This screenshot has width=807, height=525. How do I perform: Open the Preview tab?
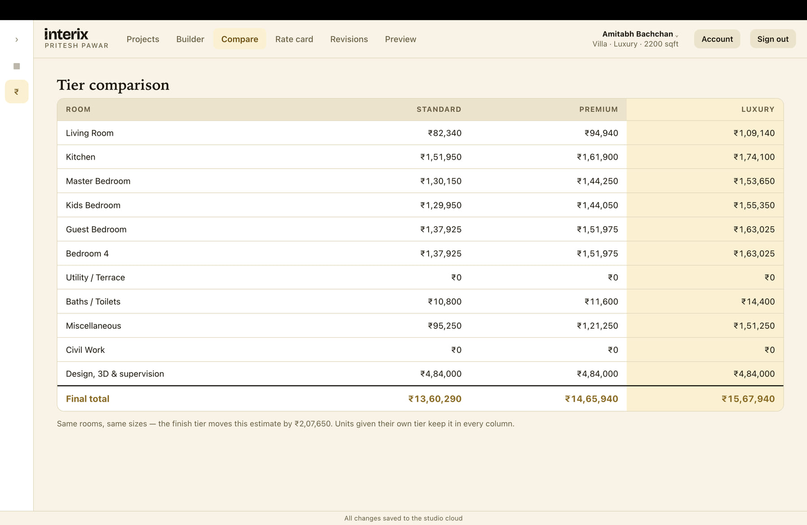click(400, 39)
